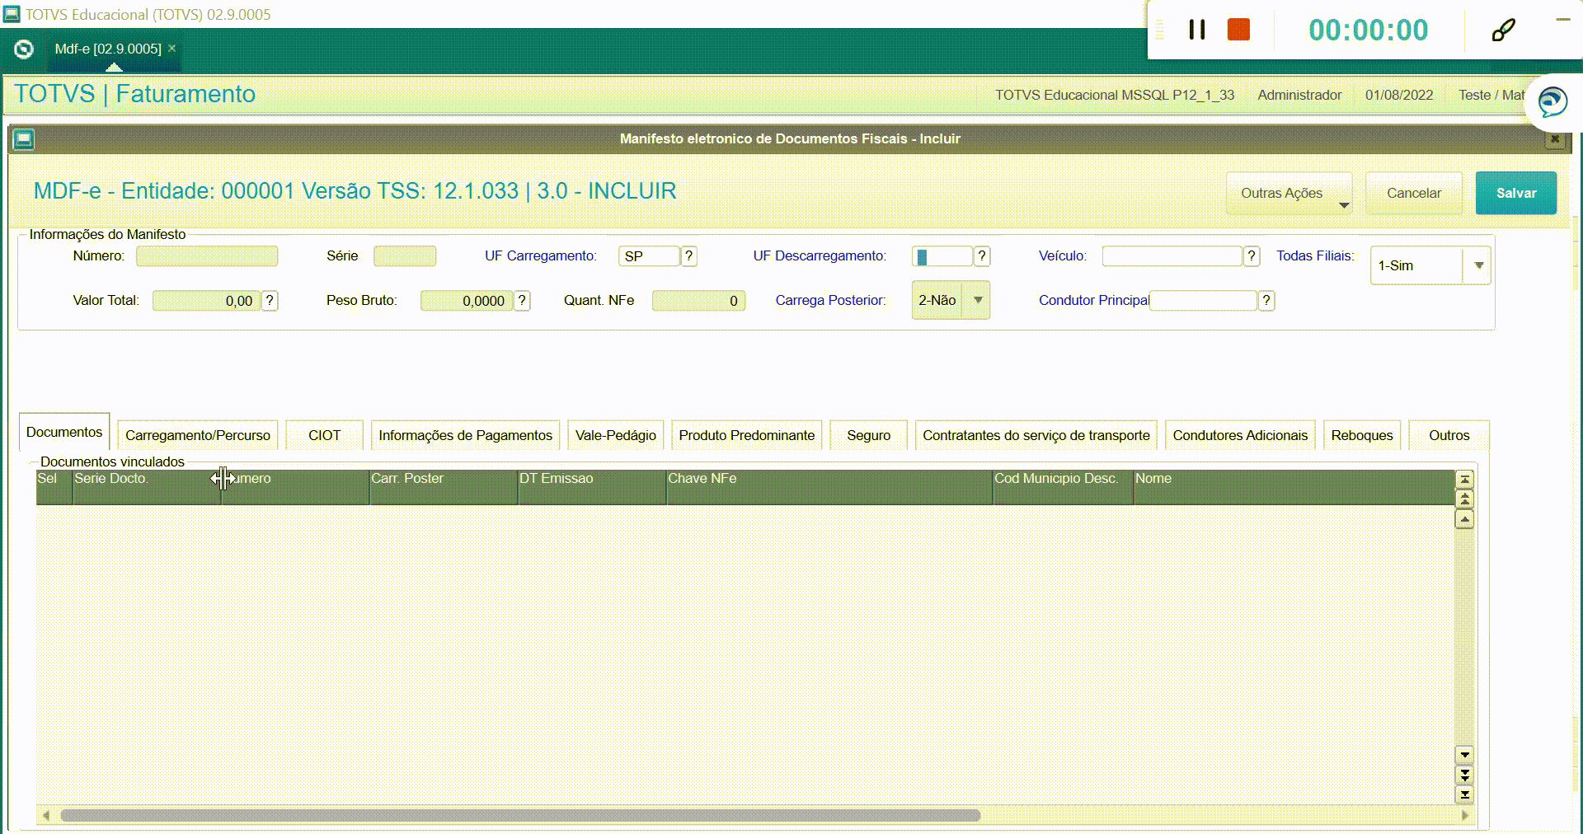
Task: Open lookup for UF Descarregamento
Action: tap(982, 256)
